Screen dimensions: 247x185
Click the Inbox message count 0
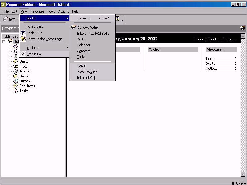tap(235, 59)
